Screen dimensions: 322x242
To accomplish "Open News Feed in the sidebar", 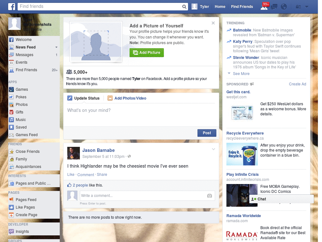I will [x=26, y=47].
